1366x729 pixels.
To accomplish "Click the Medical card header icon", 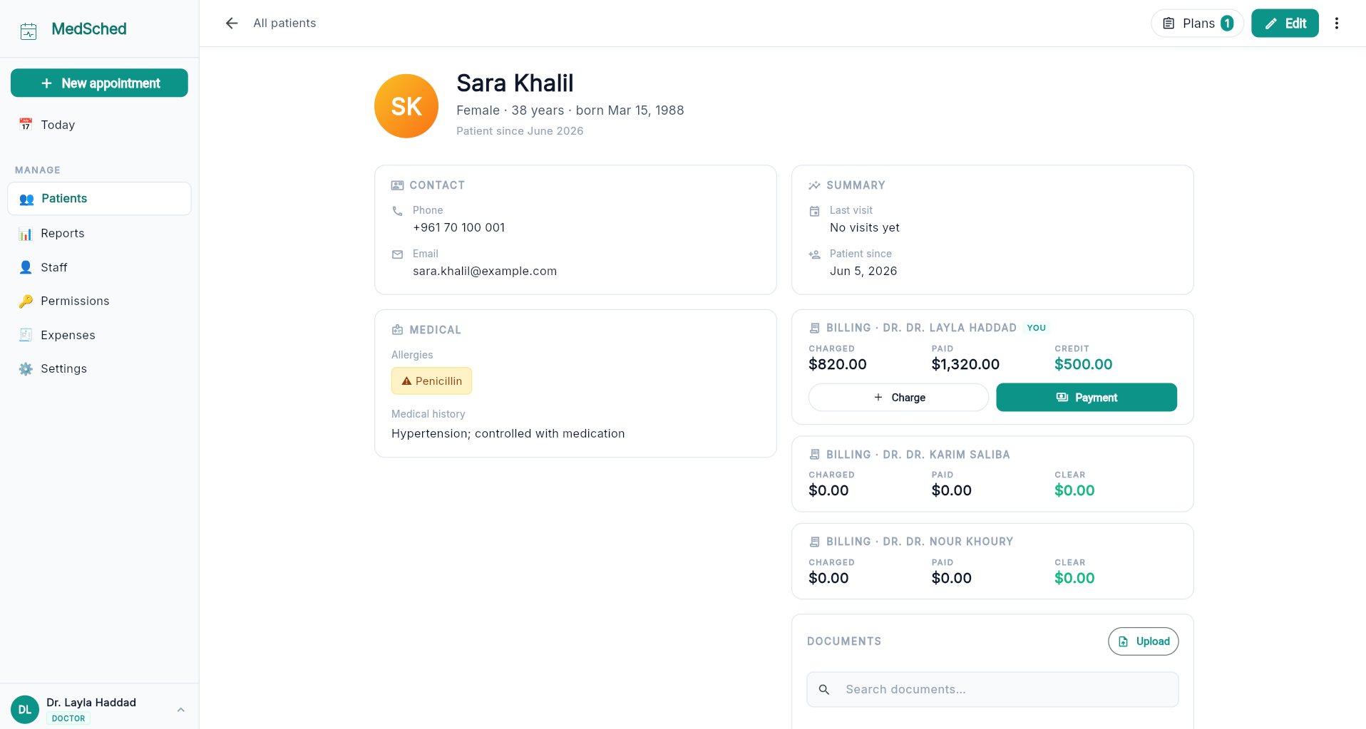I will (398, 330).
